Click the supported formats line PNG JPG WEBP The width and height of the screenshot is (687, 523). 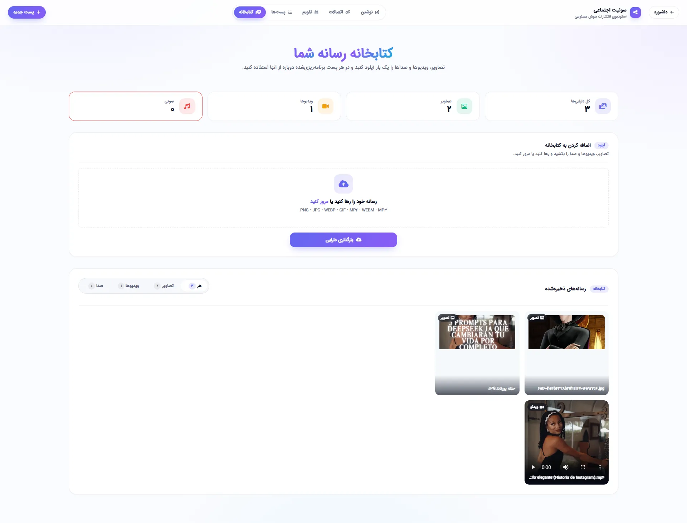click(343, 210)
